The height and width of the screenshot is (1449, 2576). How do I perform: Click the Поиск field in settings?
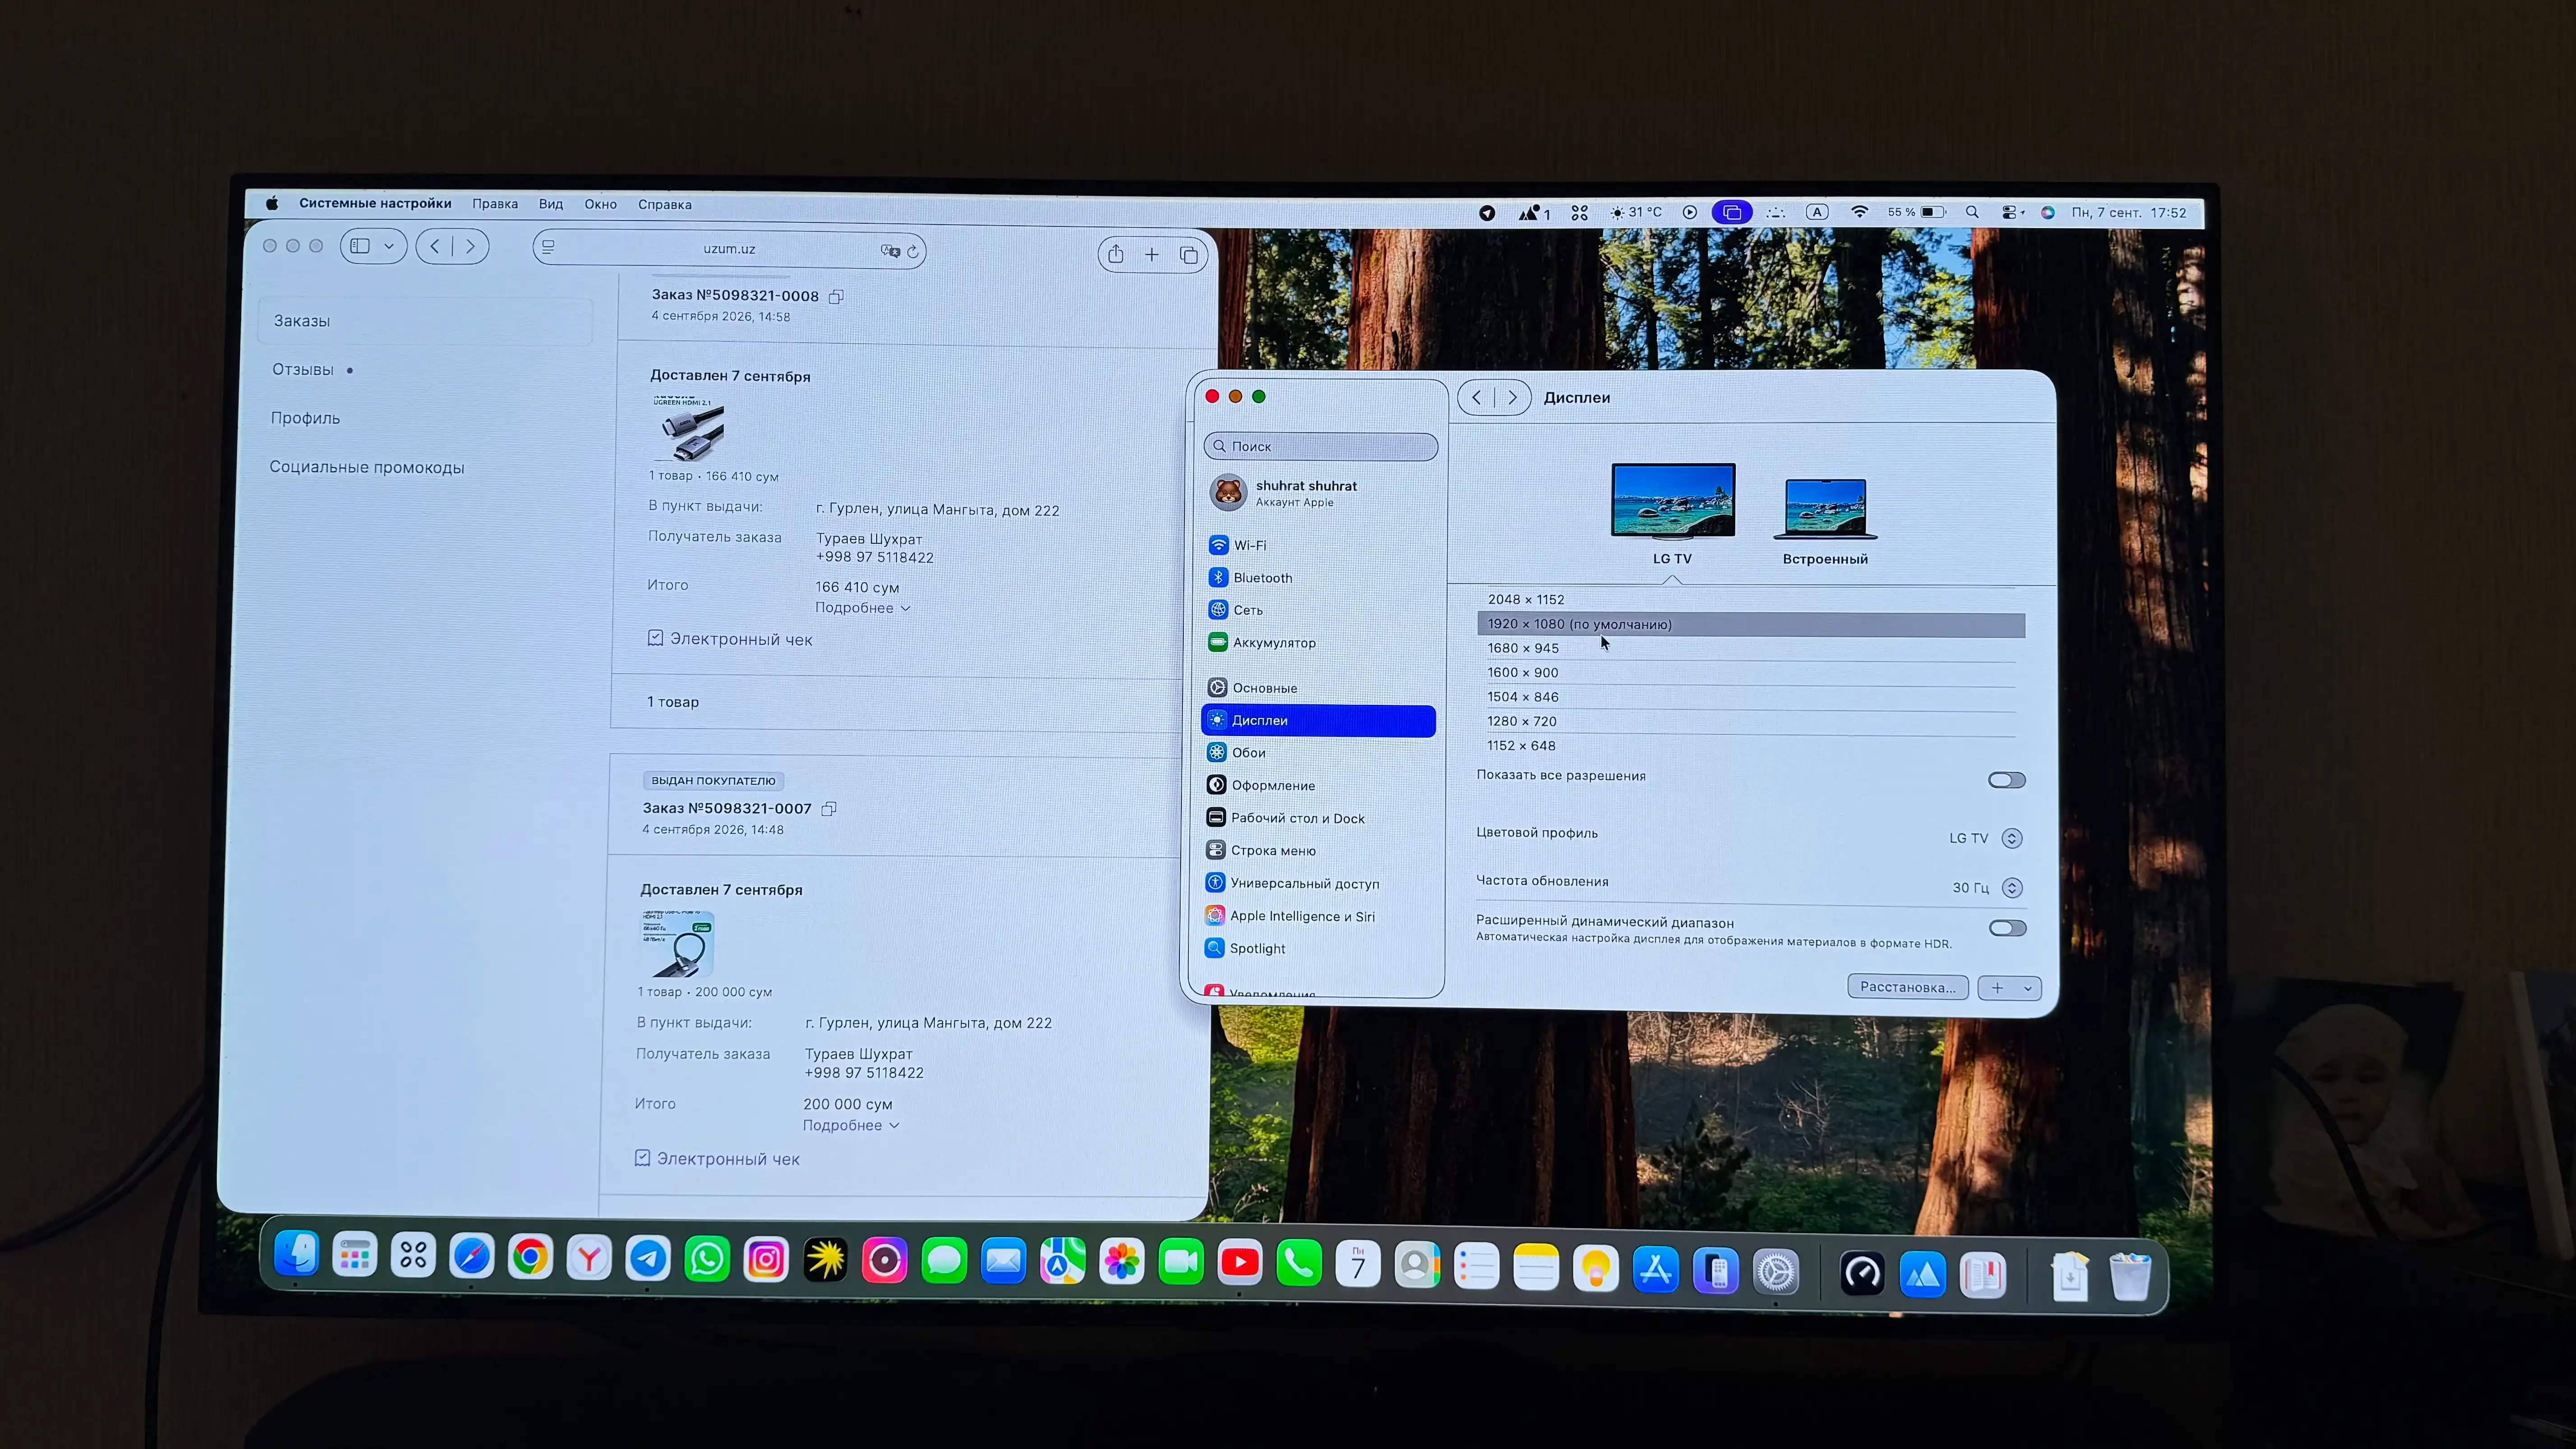click(x=1321, y=446)
